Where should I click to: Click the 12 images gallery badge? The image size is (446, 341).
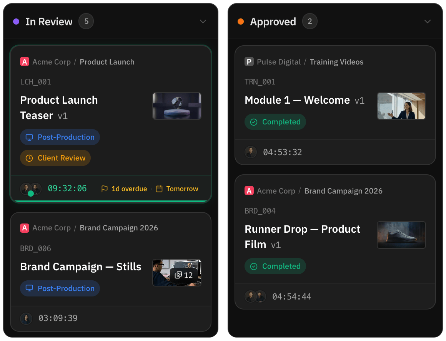pos(184,275)
